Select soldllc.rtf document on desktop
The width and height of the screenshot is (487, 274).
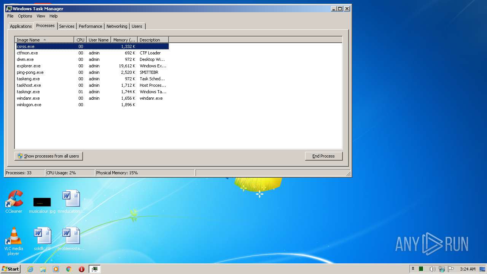(x=42, y=239)
